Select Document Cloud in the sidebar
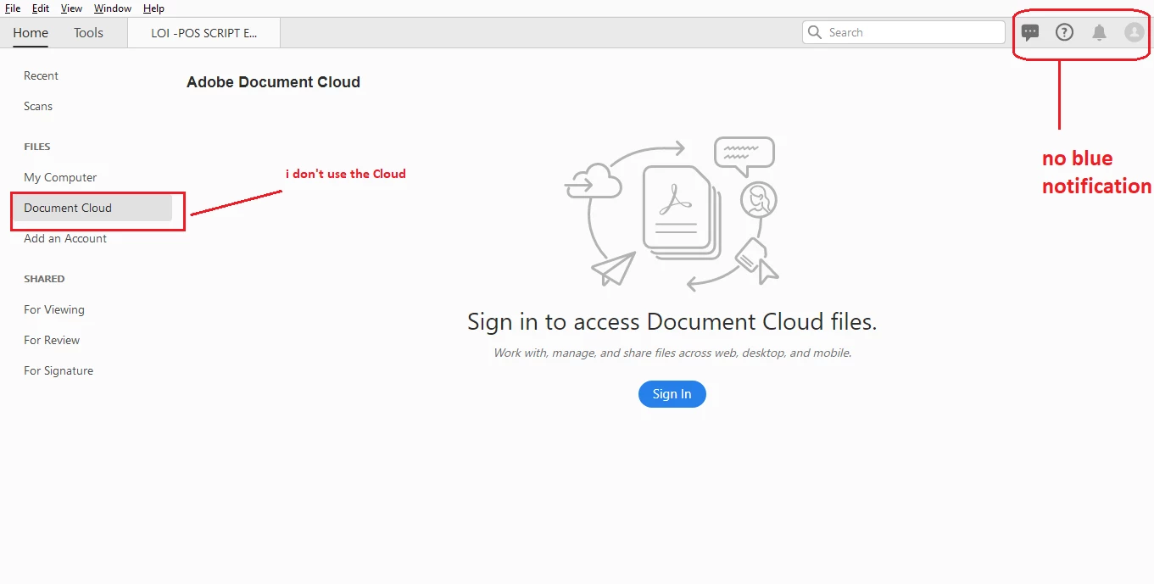 (92, 209)
